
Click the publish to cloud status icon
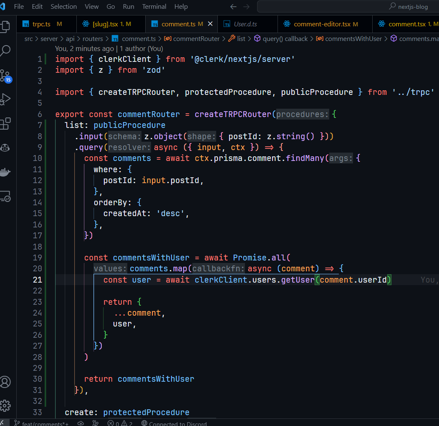(x=81, y=423)
